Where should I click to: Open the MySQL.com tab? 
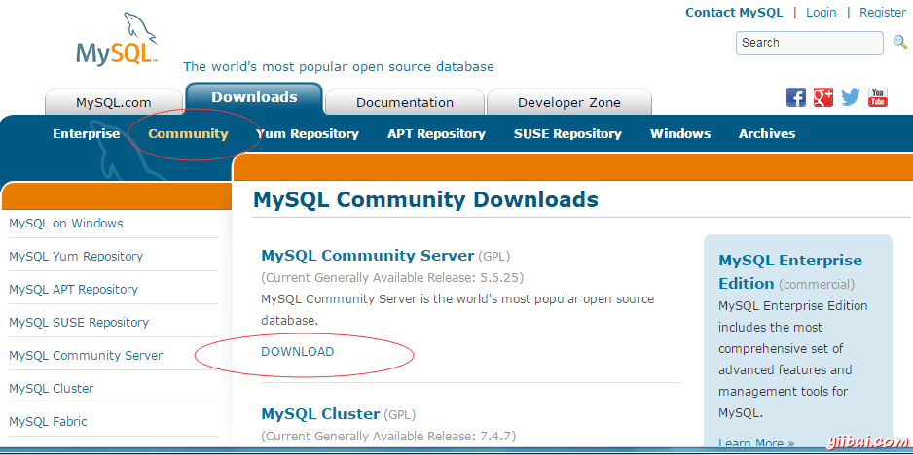[x=113, y=102]
